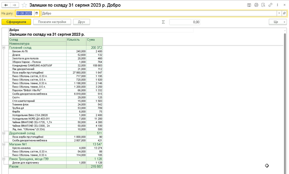This screenshot has height=174, width=289.
Task: Open the three-dot more options menu
Action: click(x=277, y=5)
